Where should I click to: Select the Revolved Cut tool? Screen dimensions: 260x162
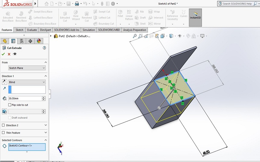(x=86, y=17)
